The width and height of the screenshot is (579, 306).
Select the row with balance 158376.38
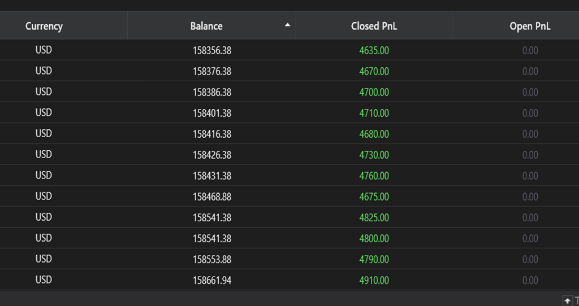click(211, 72)
